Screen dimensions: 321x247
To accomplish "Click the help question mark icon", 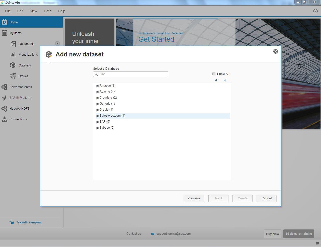I will click(315, 11).
